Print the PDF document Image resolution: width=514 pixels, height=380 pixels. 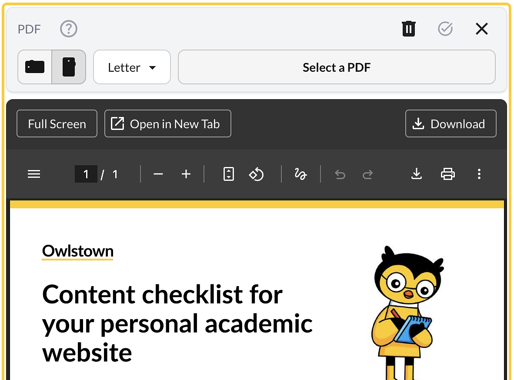[447, 174]
